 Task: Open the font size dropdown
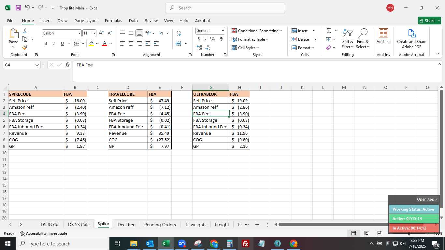(x=94, y=33)
